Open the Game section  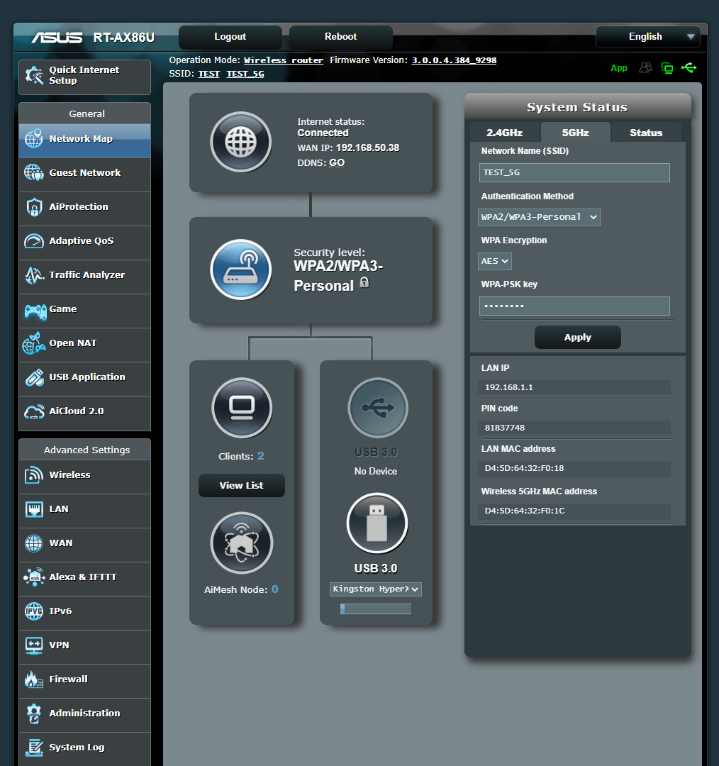click(x=63, y=311)
